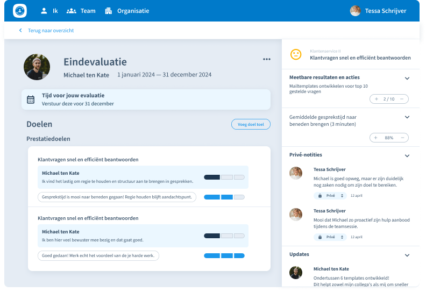
Task: Click Michael's comment 'Ik vind het lastig om regie'
Action: coord(117,181)
